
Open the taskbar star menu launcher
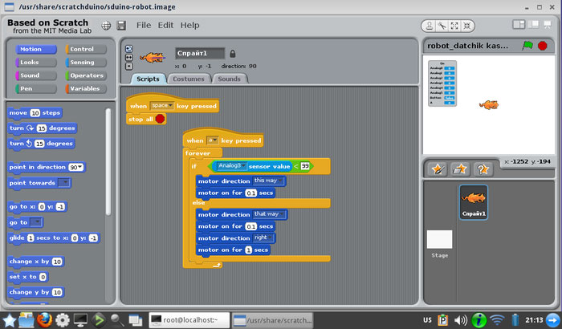[9, 320]
